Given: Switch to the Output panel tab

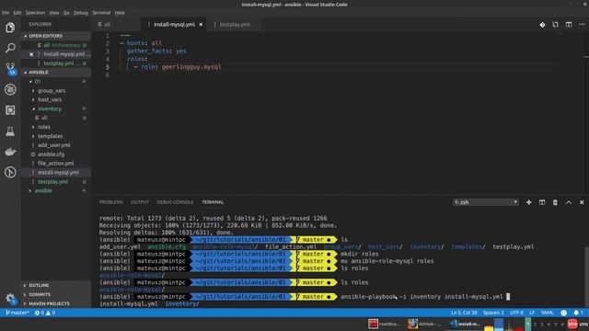Looking at the screenshot, I should click(140, 202).
